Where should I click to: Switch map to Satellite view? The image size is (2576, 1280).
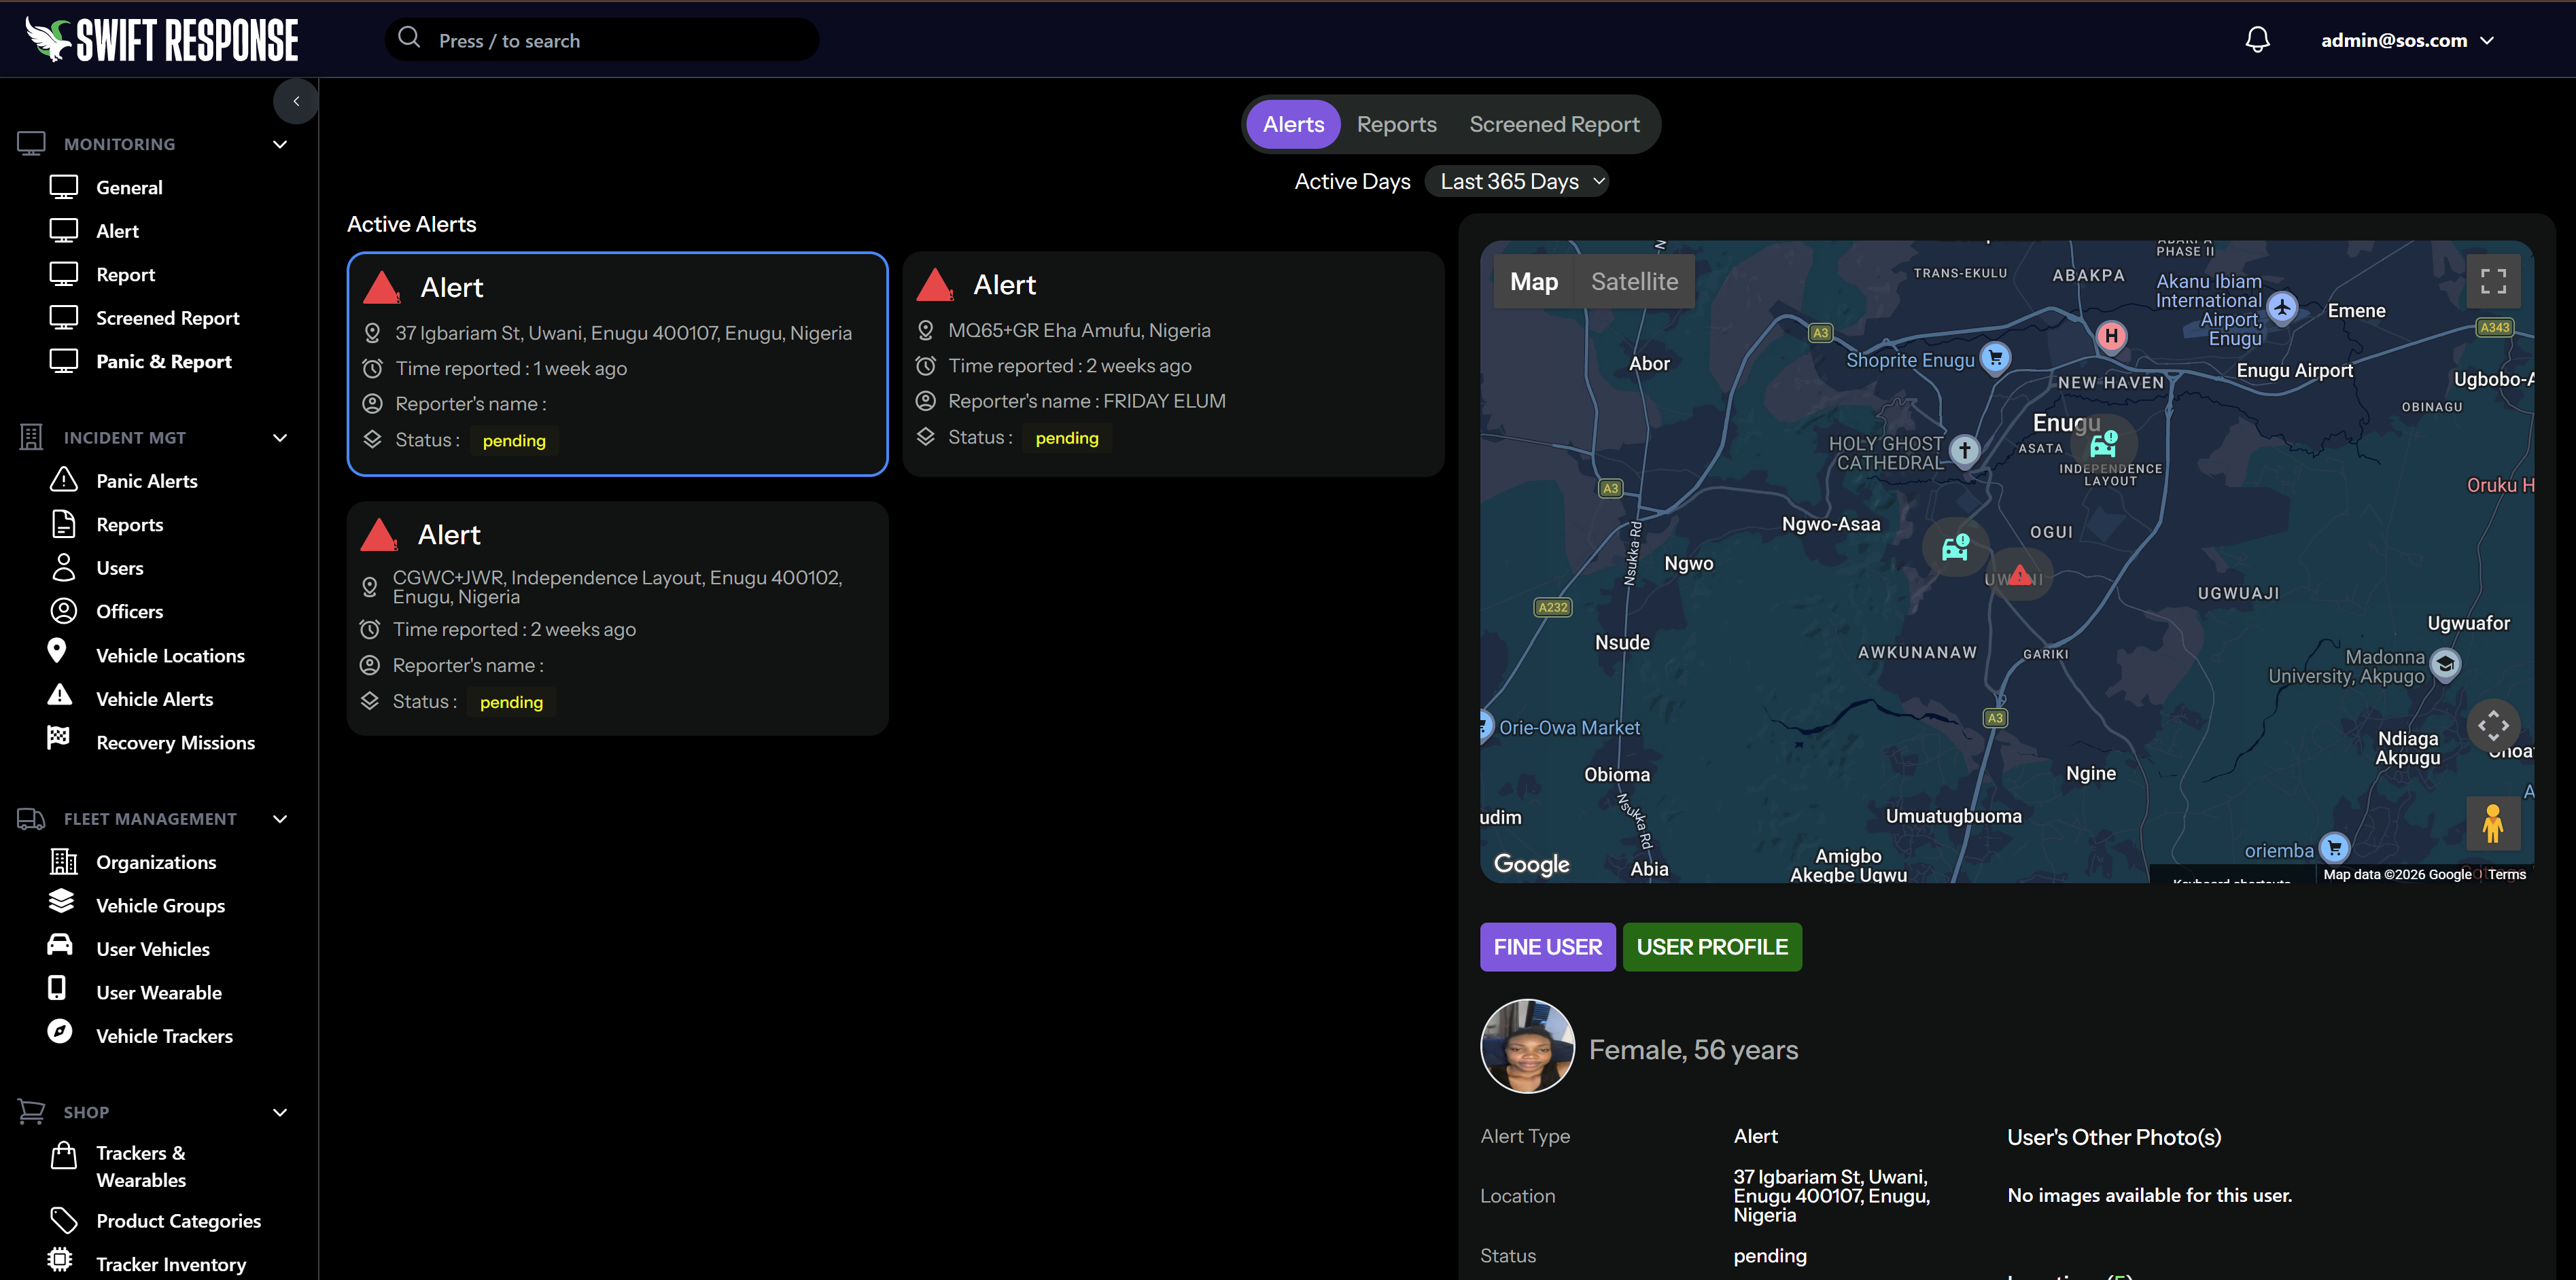[x=1634, y=282]
